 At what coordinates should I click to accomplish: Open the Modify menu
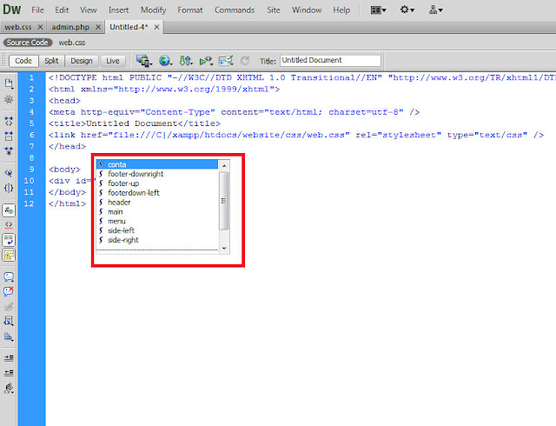(x=153, y=10)
